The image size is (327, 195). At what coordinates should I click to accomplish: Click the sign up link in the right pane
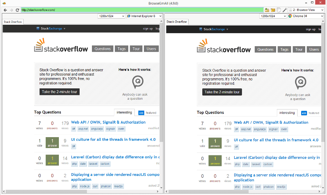[311, 29]
